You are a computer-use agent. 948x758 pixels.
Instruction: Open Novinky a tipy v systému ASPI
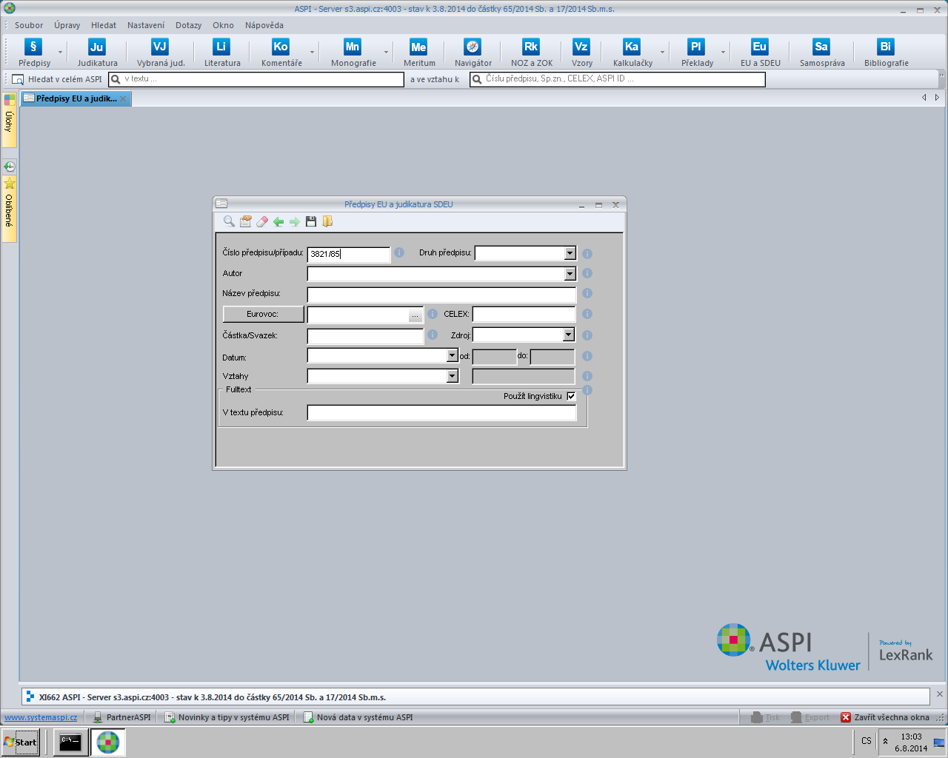(227, 717)
